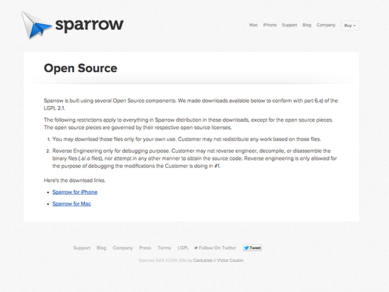Download Sparrow for Mac source link
The width and height of the screenshot is (389, 292).
pos(72,204)
